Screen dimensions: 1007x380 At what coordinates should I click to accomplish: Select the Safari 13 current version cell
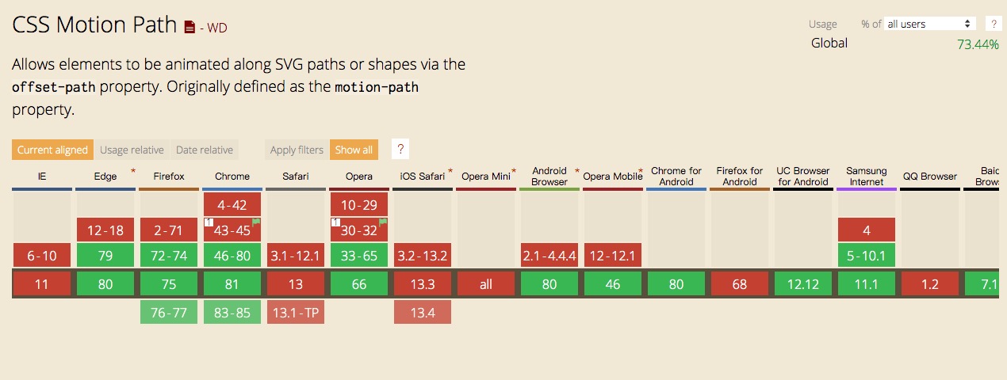(296, 284)
